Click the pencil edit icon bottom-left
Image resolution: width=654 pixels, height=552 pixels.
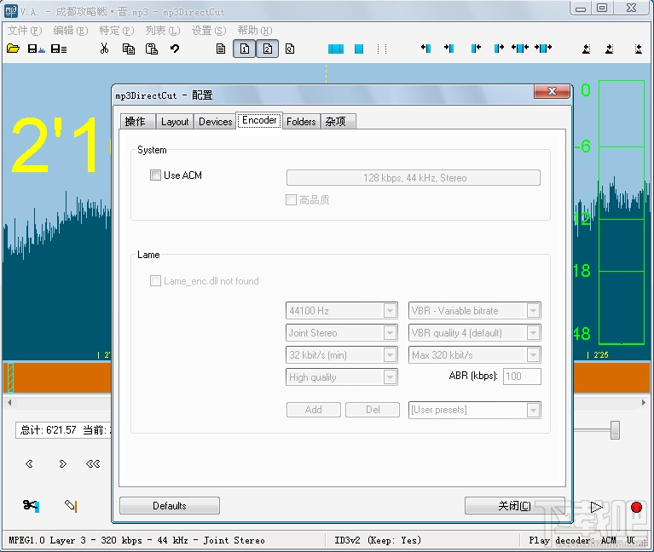[x=71, y=505]
